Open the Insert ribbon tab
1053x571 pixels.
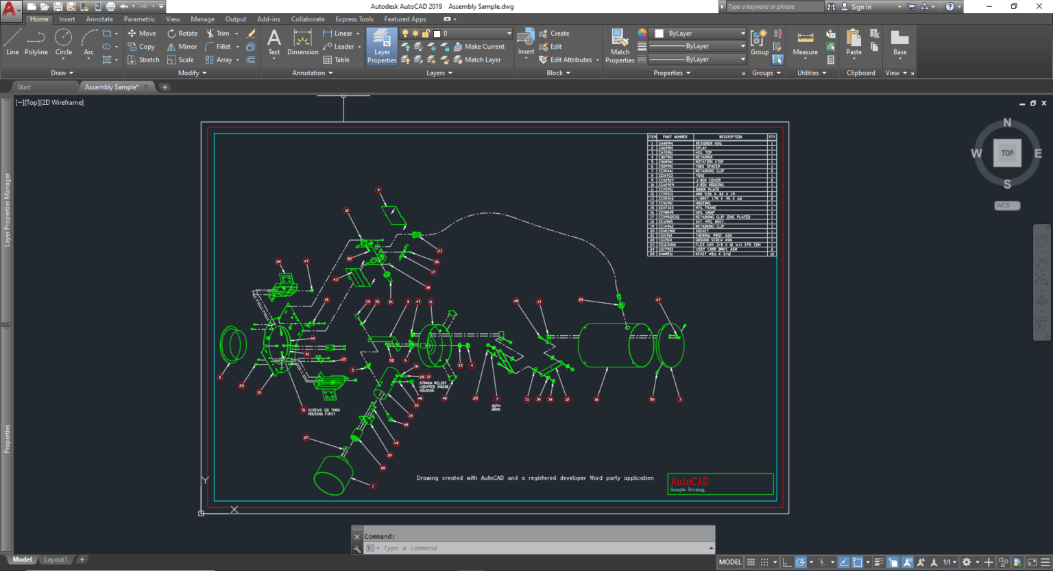coord(67,19)
